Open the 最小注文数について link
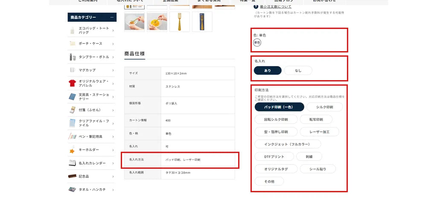This screenshot has height=205, width=437. [276, 7]
